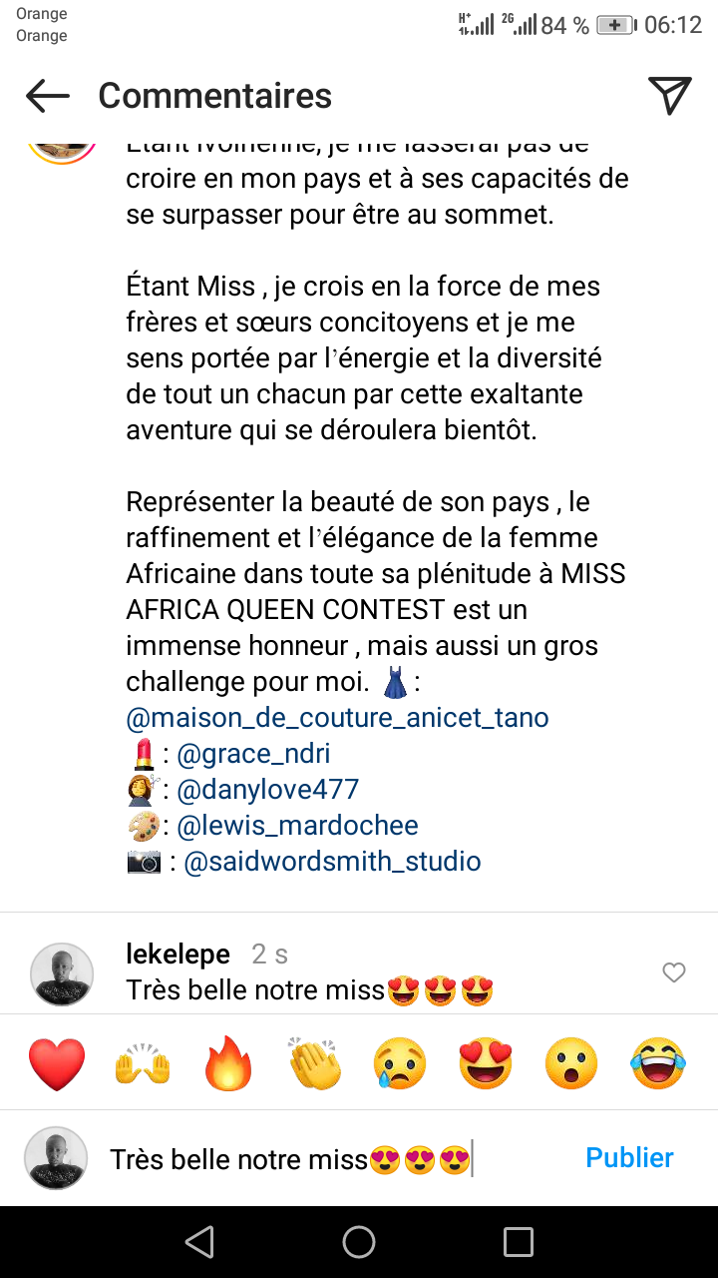
Task: Visit the @lewis_mardochee profile
Action: [x=297, y=826]
